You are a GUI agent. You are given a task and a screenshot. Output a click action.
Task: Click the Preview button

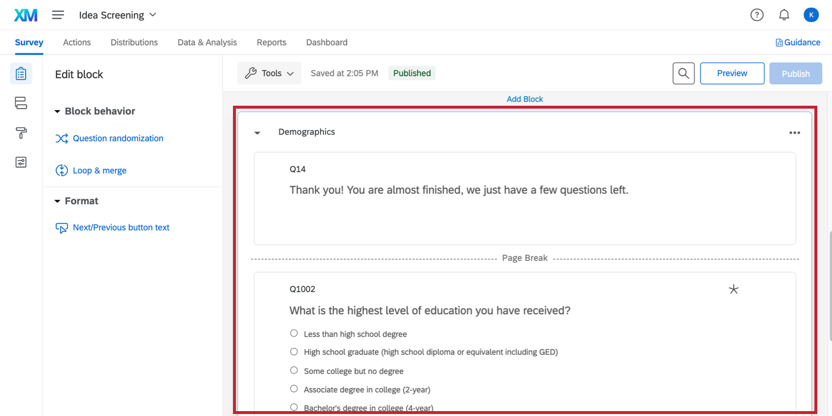point(732,73)
